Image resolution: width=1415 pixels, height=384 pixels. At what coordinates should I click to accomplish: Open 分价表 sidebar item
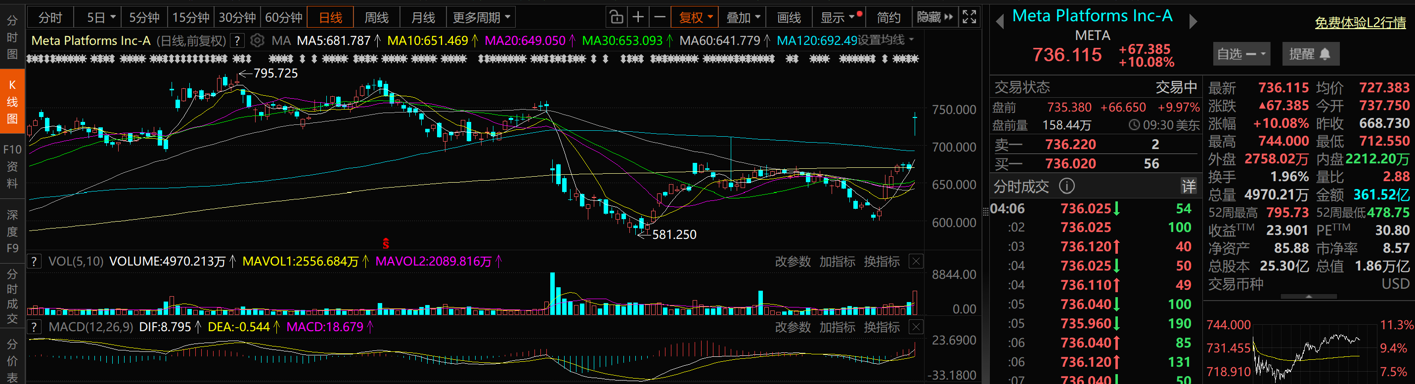click(x=12, y=360)
